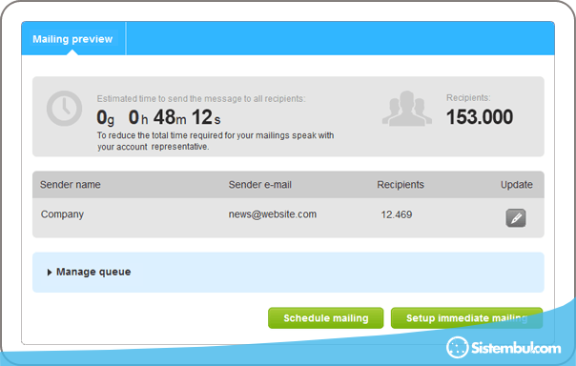576x366 pixels.
Task: Select the Company sender name cell
Action: [x=62, y=214]
